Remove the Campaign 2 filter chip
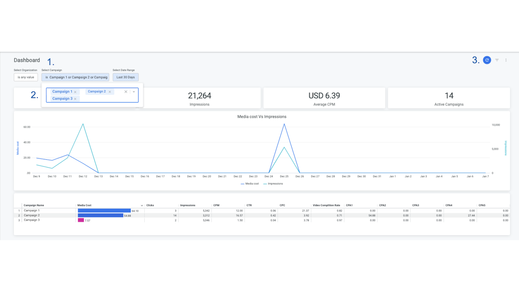519x292 pixels. [109, 91]
